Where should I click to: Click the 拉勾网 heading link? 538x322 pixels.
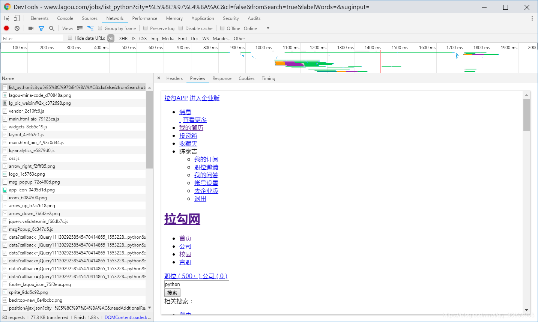182,219
